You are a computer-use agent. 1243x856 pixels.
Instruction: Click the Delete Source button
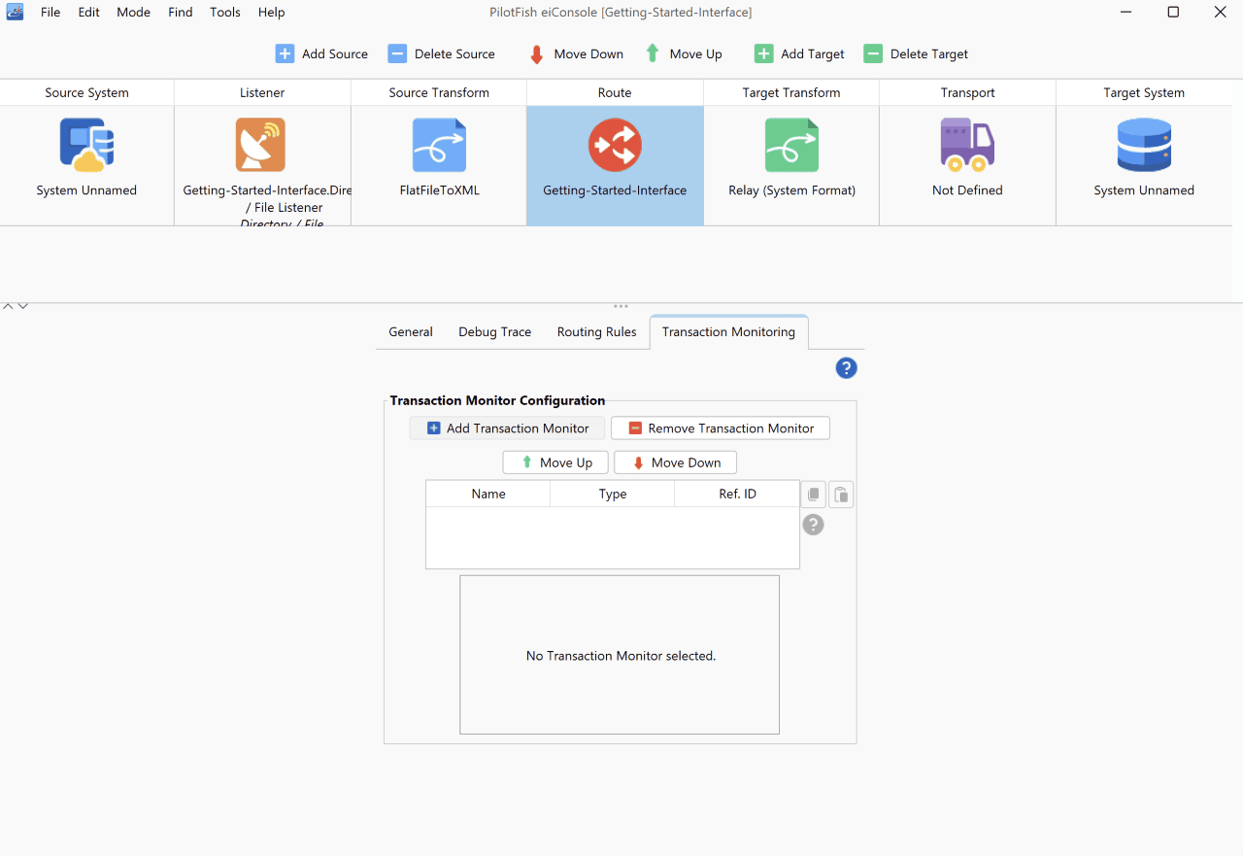coord(442,54)
